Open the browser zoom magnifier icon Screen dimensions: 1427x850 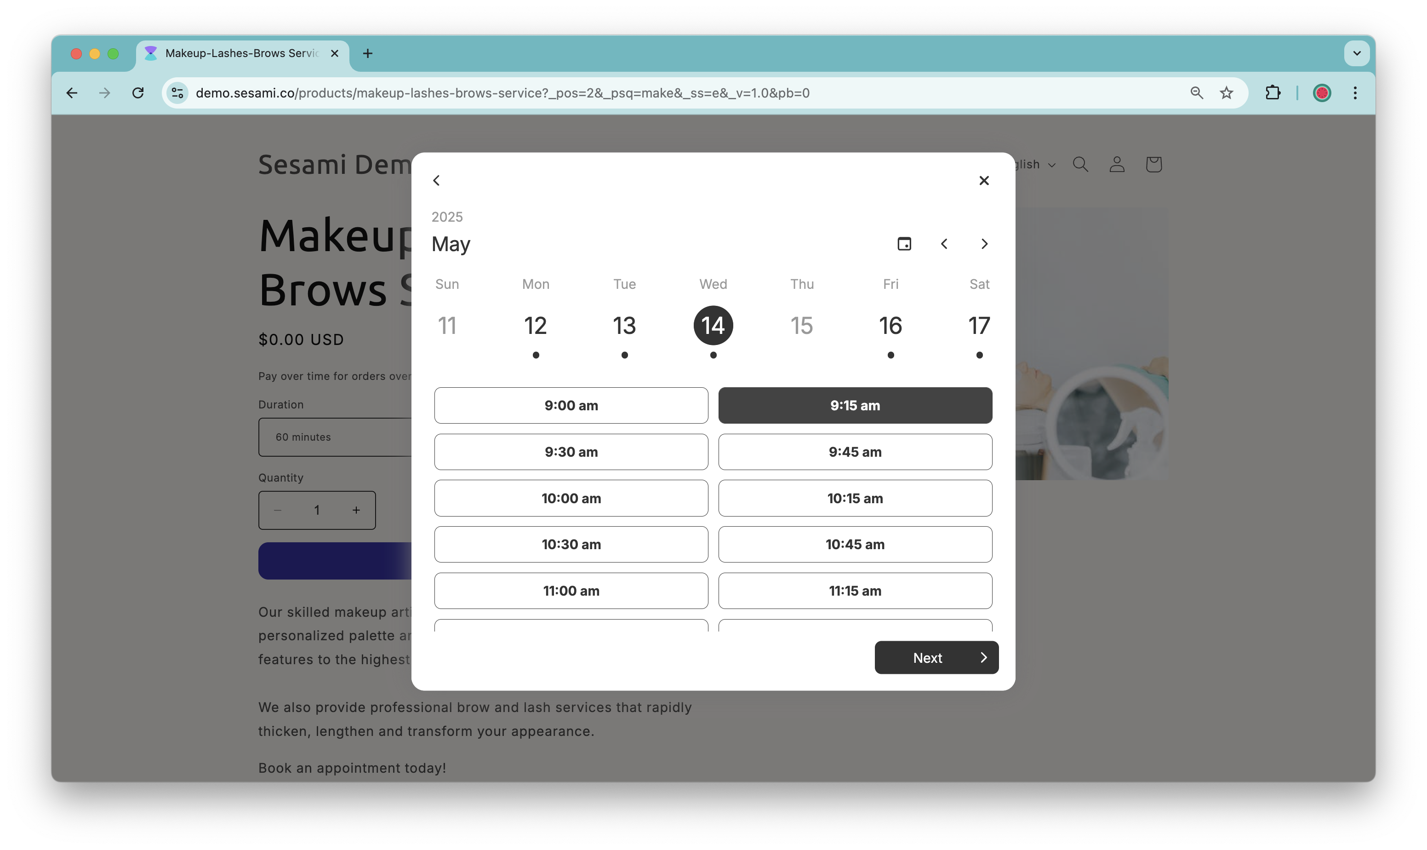click(1196, 93)
